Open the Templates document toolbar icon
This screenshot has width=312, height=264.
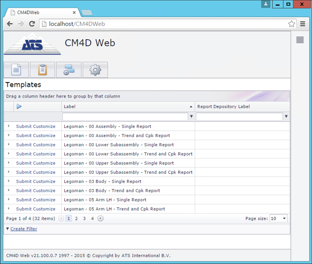(x=16, y=70)
